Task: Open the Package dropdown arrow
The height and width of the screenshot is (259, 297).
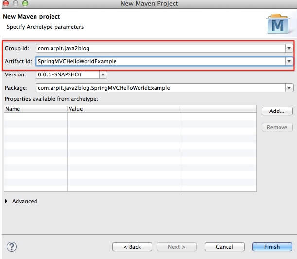Action: 289,88
